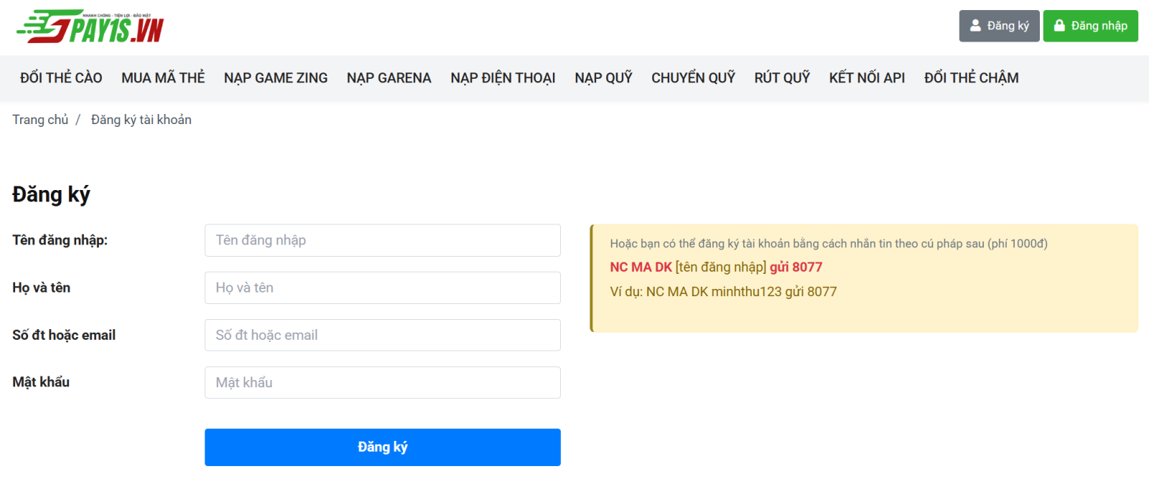The image size is (1149, 489).
Task: Open the ĐỔI THẺ CÀO menu
Action: click(x=61, y=78)
